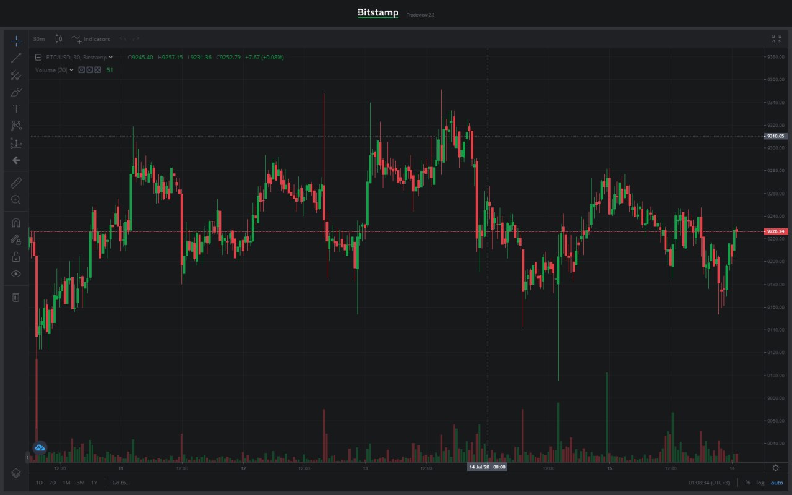792x495 pixels.
Task: Click the back arrow in left toolbar
Action: coord(16,160)
